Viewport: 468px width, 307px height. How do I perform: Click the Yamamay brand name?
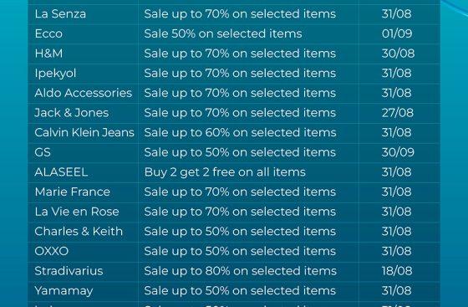[64, 291]
